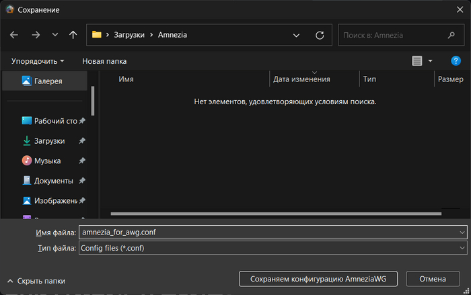471x295 pixels.
Task: Click the view layout icon
Action: click(x=417, y=60)
